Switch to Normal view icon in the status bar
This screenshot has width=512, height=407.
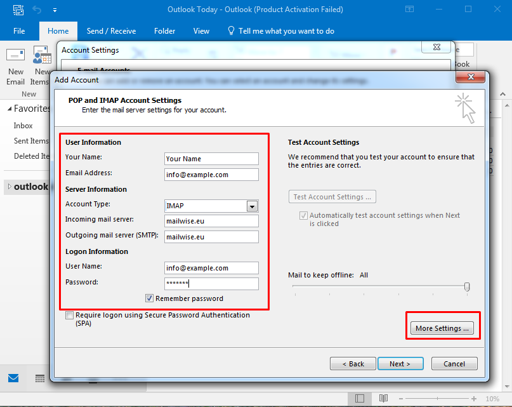point(360,399)
